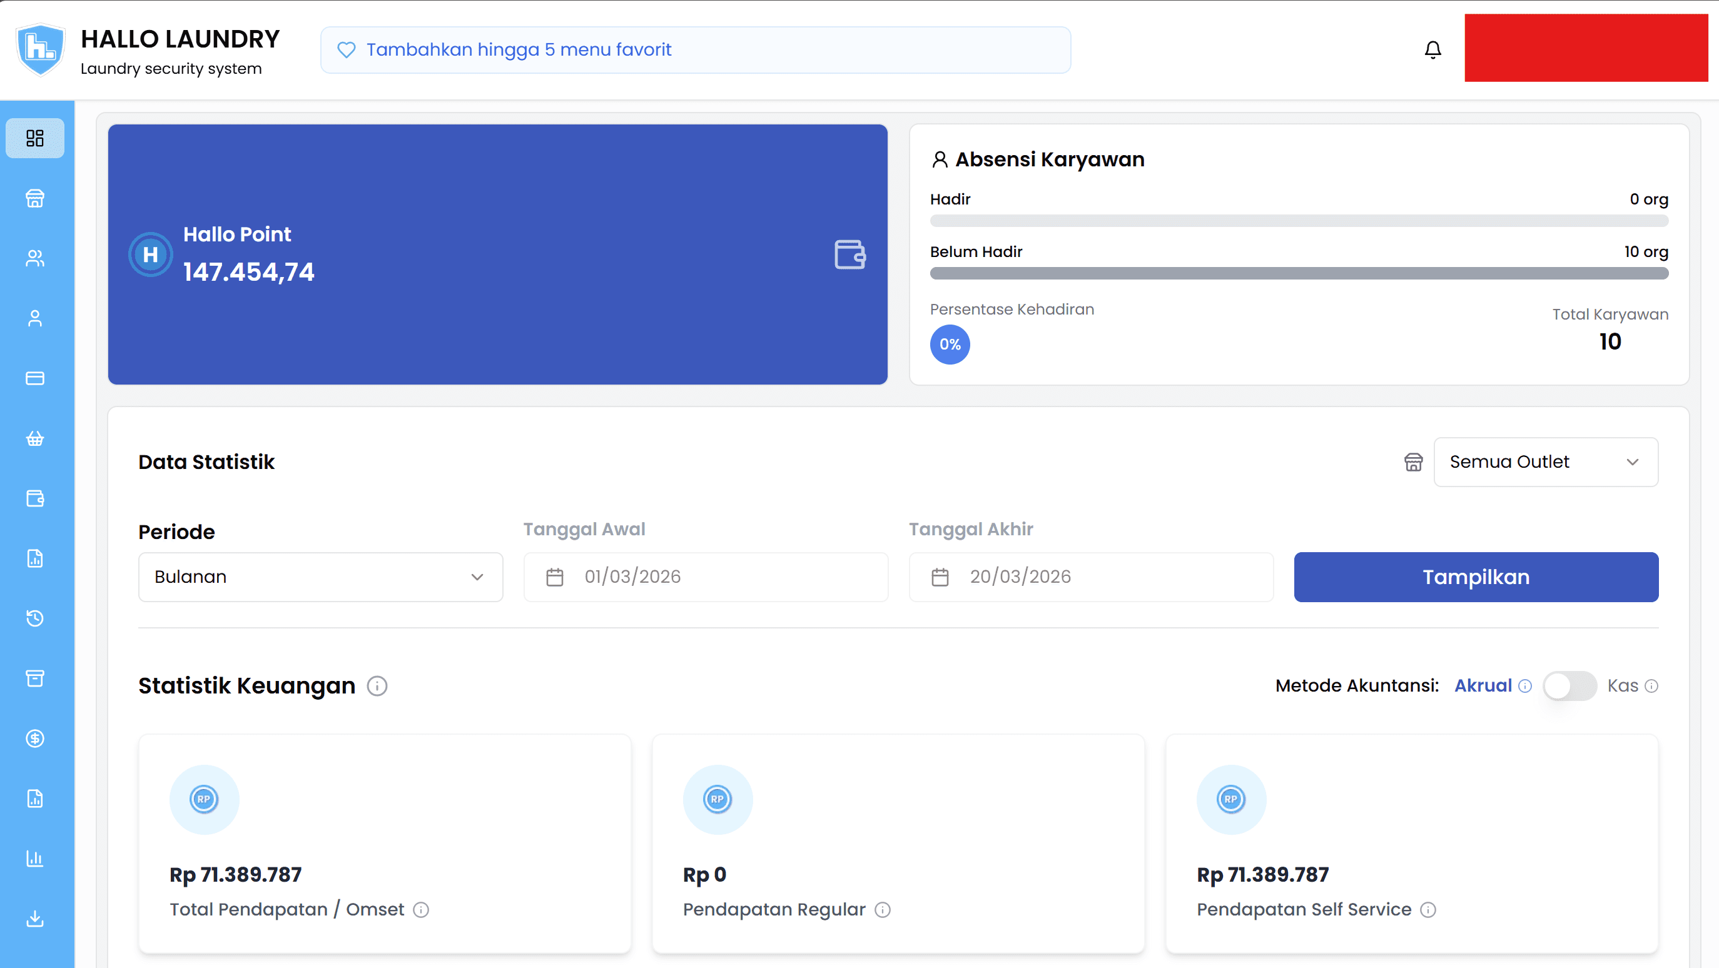Screen dimensions: 1719x968
Task: Click the Tampilkan button
Action: point(1476,577)
